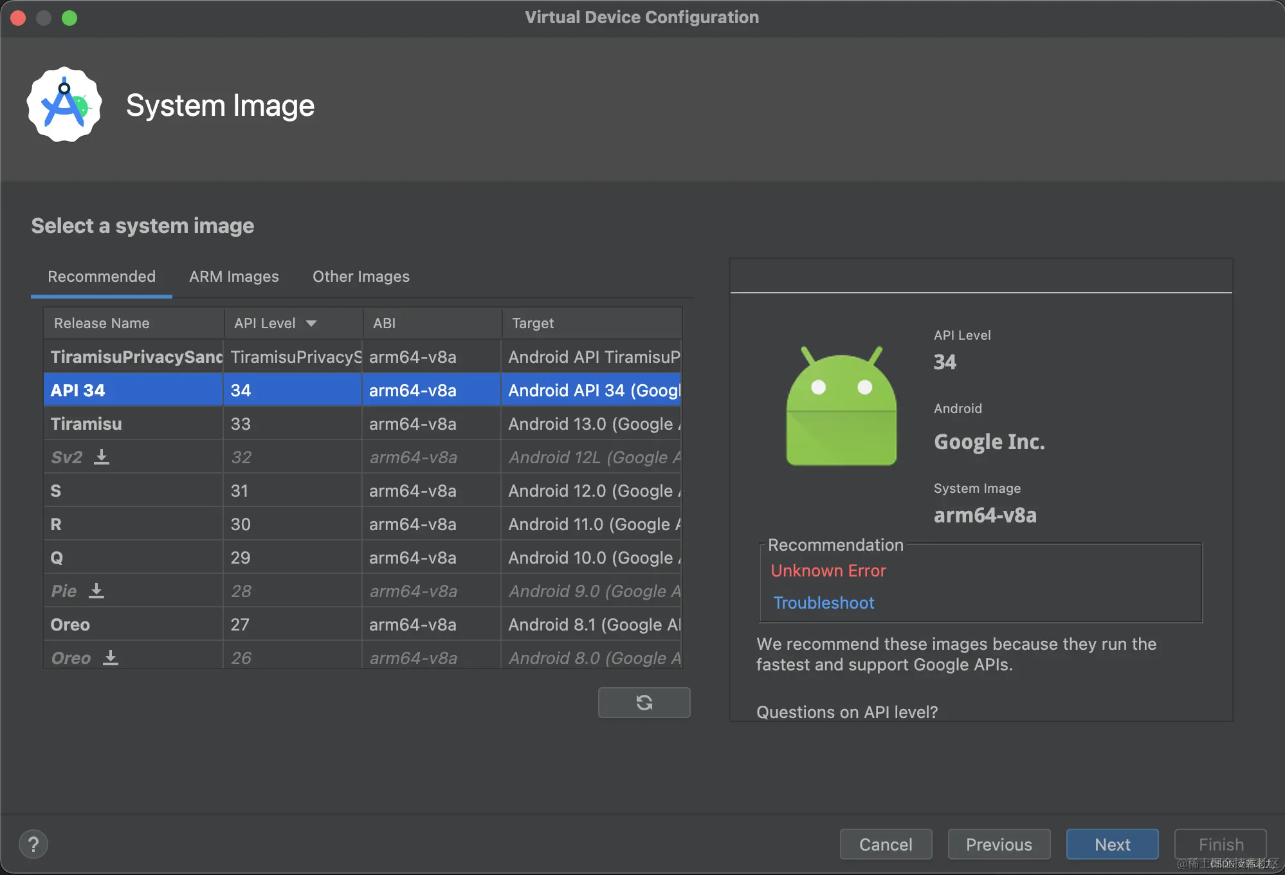Click the green Android robot image
Viewport: 1285px width, 875px height.
841,407
